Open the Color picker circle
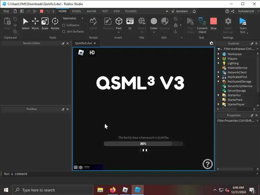Image resolution: width=260 pixels, height=195 pixels. (x=154, y=21)
